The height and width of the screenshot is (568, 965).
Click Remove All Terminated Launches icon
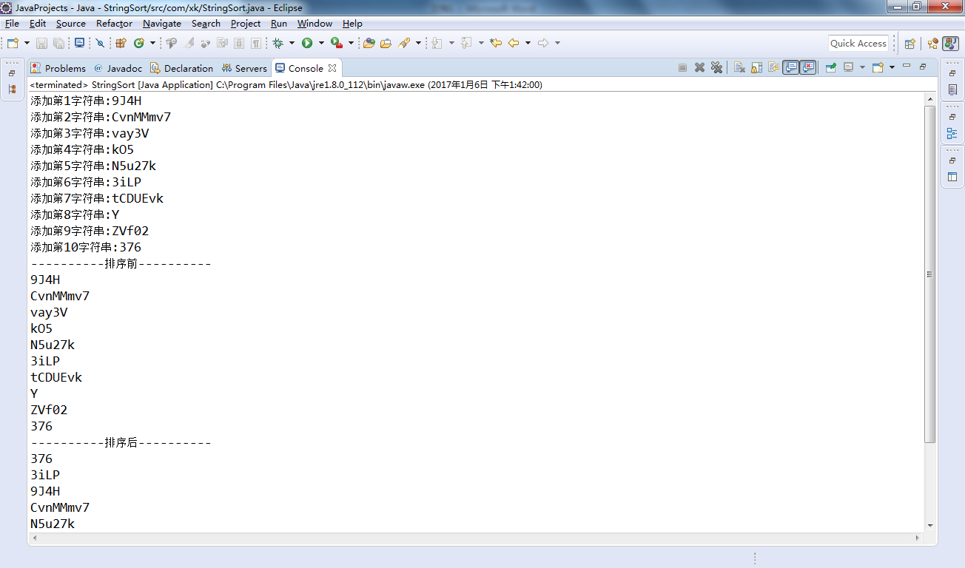pos(716,67)
